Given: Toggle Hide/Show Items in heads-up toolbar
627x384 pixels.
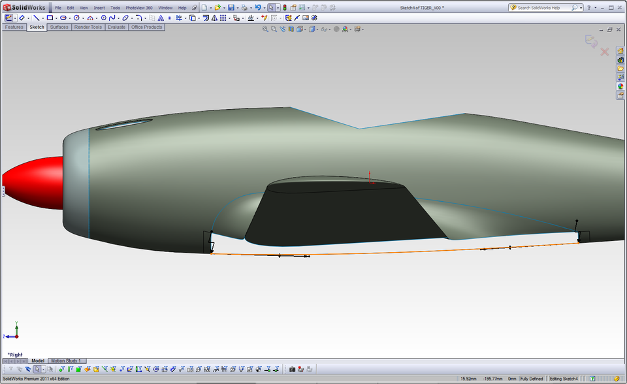Looking at the screenshot, I should 324,30.
